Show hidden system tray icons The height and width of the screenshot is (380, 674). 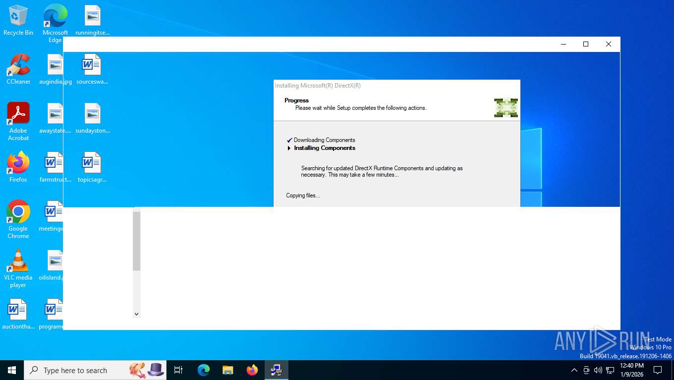coord(574,370)
